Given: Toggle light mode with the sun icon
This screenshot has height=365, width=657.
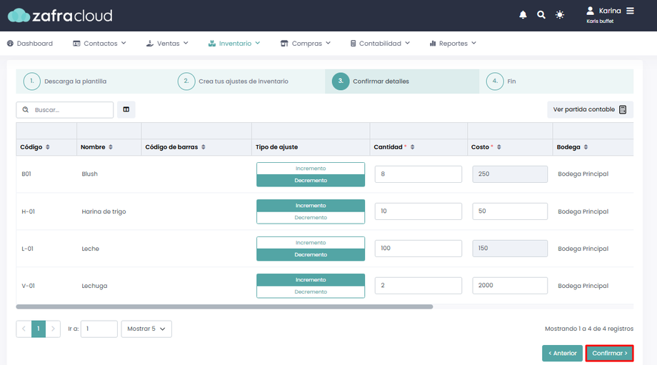Looking at the screenshot, I should pos(560,15).
